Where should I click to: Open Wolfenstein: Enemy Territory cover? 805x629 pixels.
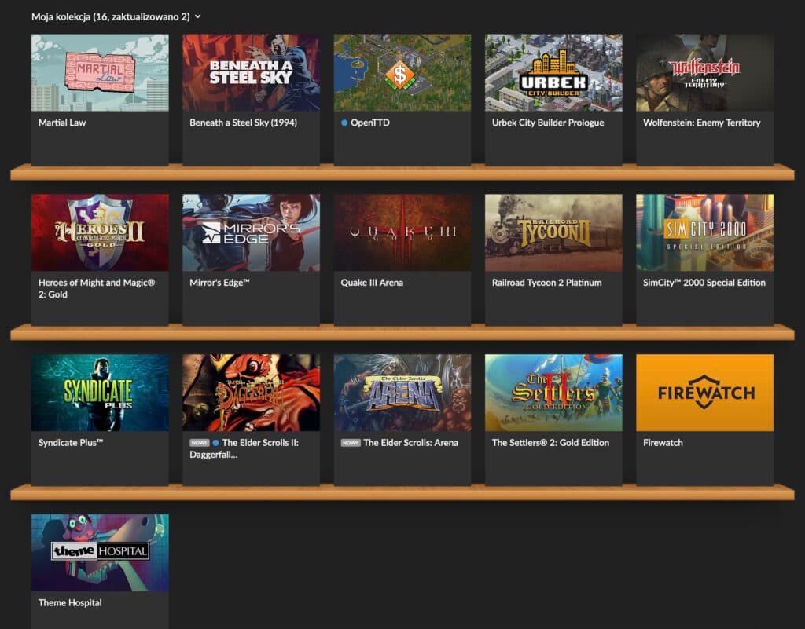pos(705,73)
